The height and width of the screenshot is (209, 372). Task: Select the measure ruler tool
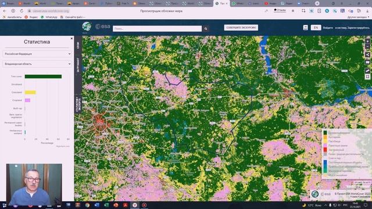[x=367, y=71]
